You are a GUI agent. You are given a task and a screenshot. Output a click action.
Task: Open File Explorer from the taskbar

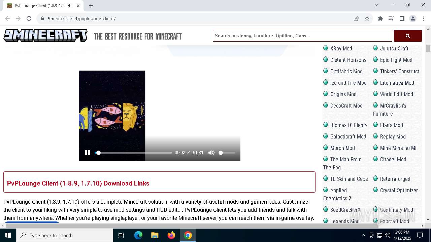tap(155, 235)
